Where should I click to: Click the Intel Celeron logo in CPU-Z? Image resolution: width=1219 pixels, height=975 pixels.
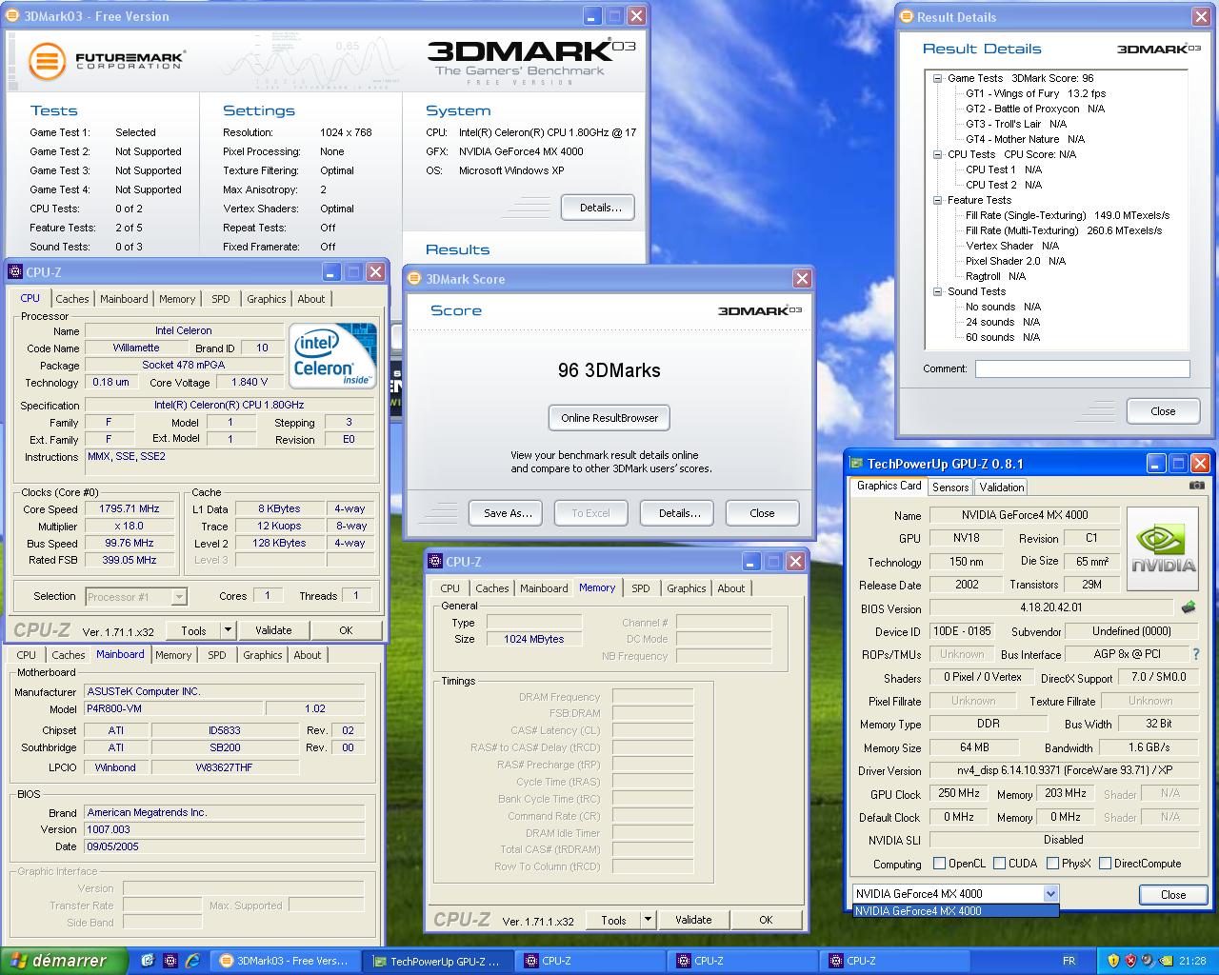[x=332, y=355]
